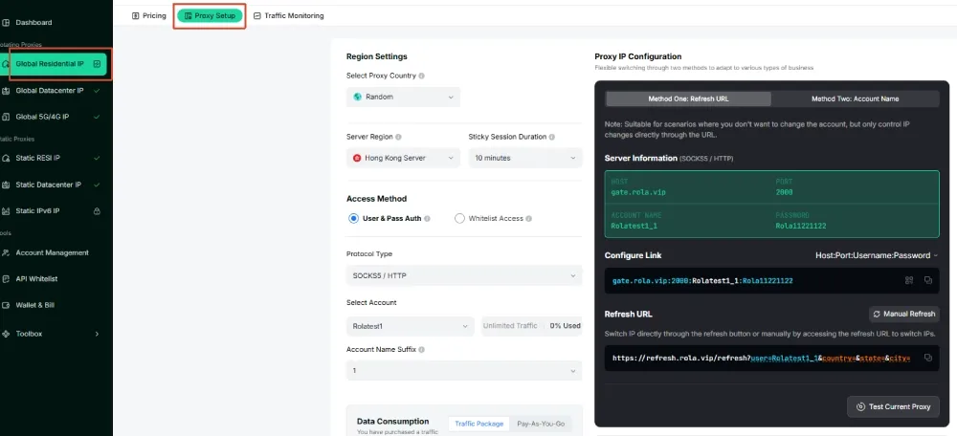The width and height of the screenshot is (957, 436).
Task: Go to Account Management
Action: pos(52,252)
